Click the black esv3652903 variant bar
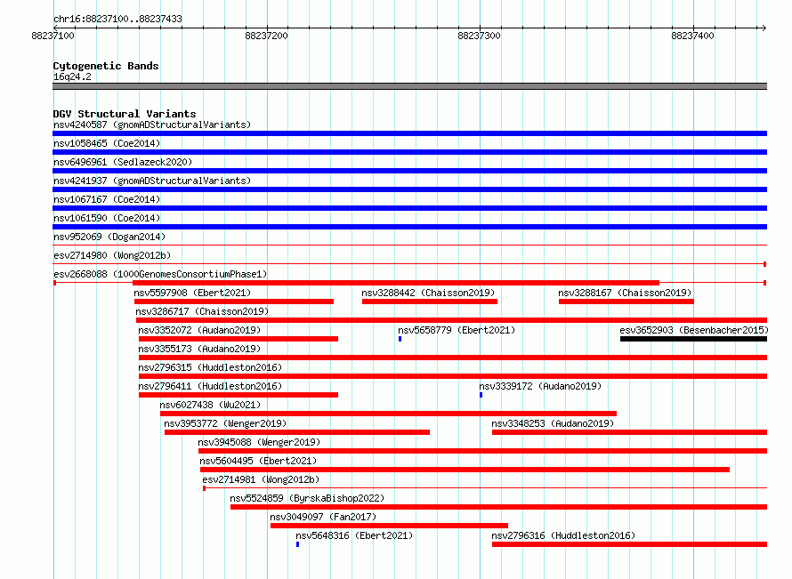Image resolution: width=792 pixels, height=579 pixels. click(x=693, y=339)
